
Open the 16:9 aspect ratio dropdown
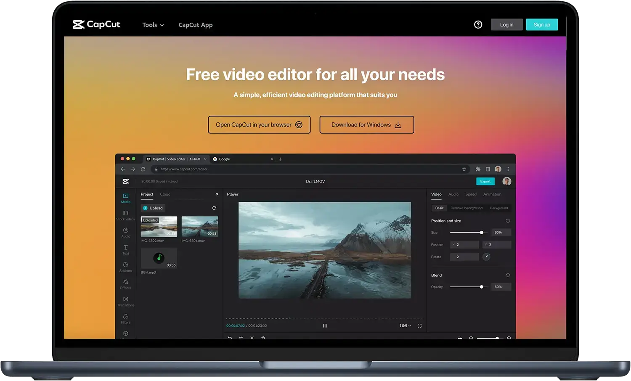tap(405, 325)
